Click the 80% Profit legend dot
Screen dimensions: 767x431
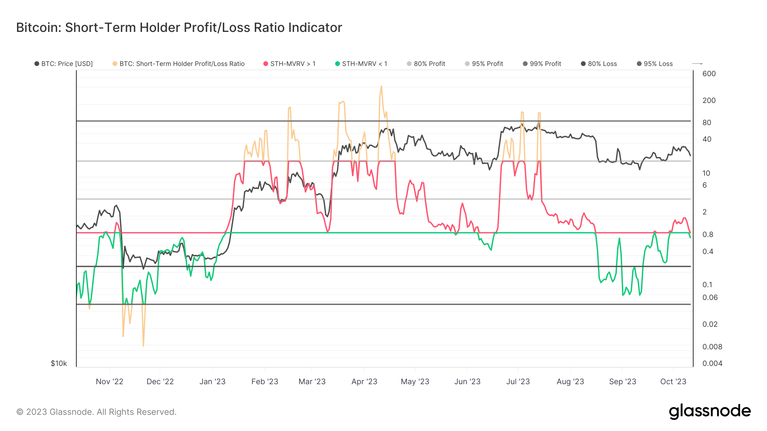(408, 63)
